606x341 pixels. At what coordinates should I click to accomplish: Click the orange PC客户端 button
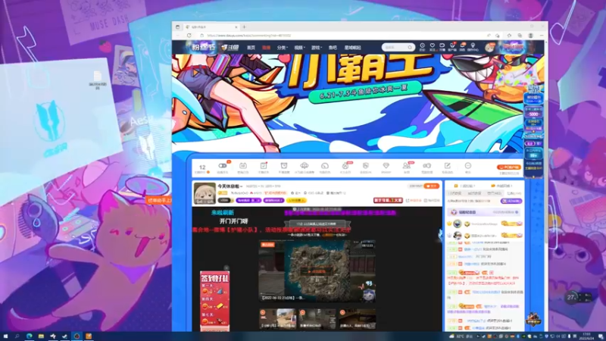coord(509,167)
